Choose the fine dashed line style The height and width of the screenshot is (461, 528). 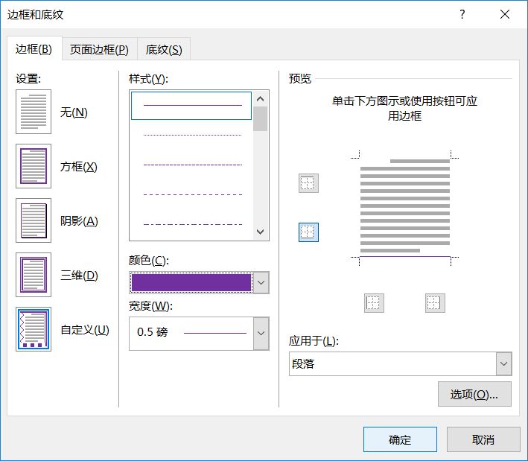pyautogui.click(x=193, y=165)
